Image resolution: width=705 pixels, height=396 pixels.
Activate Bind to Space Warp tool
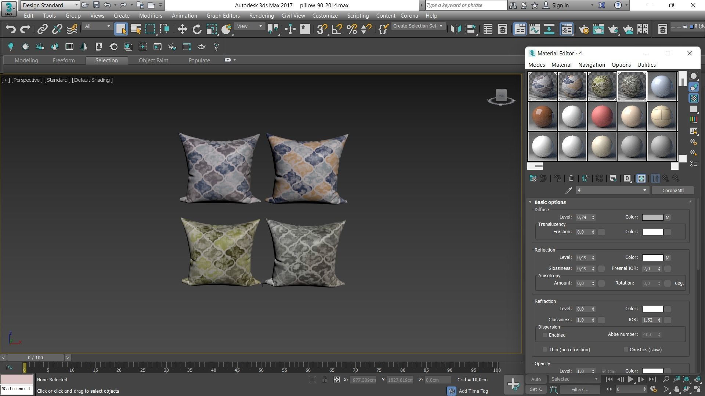[72, 29]
